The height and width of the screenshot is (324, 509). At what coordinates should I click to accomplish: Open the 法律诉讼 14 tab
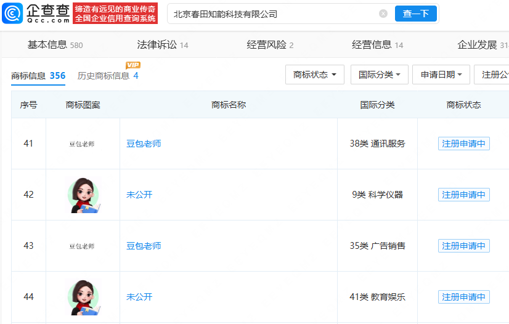pyautogui.click(x=163, y=45)
